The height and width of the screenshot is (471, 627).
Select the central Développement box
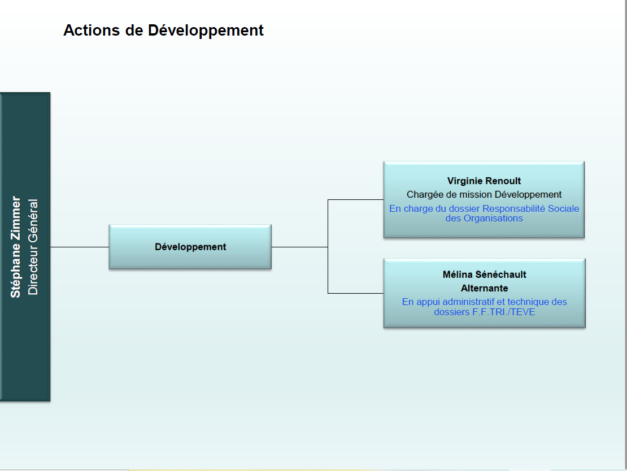click(x=190, y=247)
